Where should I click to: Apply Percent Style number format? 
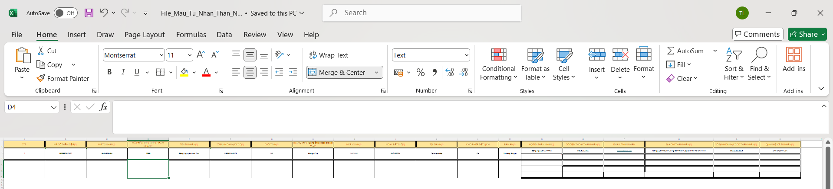420,72
